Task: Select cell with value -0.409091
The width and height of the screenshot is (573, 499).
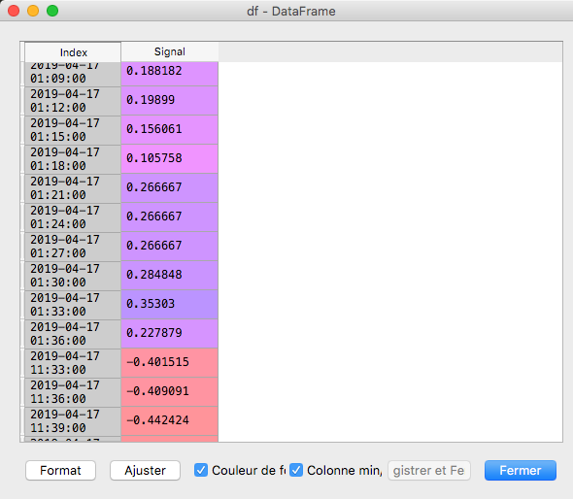Action: 170,392
